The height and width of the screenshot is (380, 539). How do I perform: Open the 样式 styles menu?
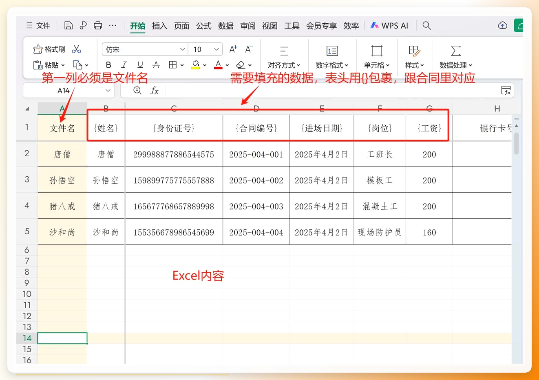pyautogui.click(x=414, y=57)
